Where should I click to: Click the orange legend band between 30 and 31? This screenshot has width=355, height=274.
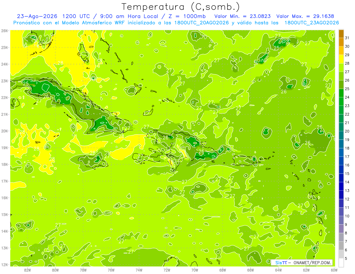(341, 43)
